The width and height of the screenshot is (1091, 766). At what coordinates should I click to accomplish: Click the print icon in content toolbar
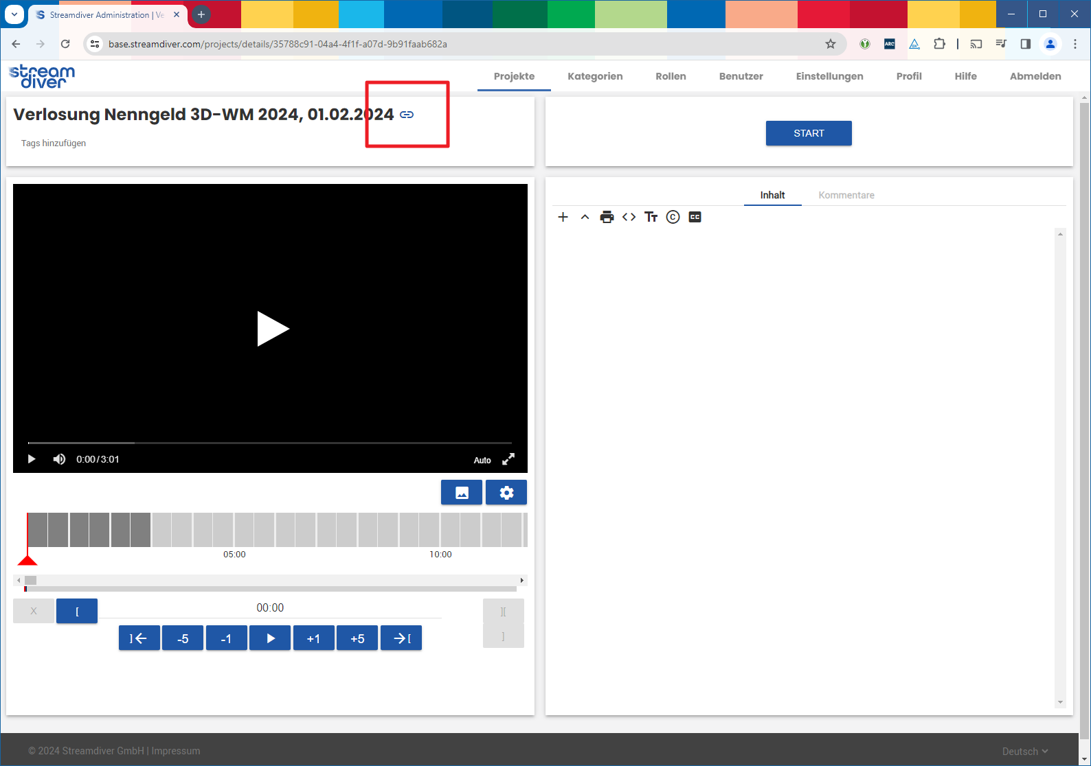click(x=607, y=217)
